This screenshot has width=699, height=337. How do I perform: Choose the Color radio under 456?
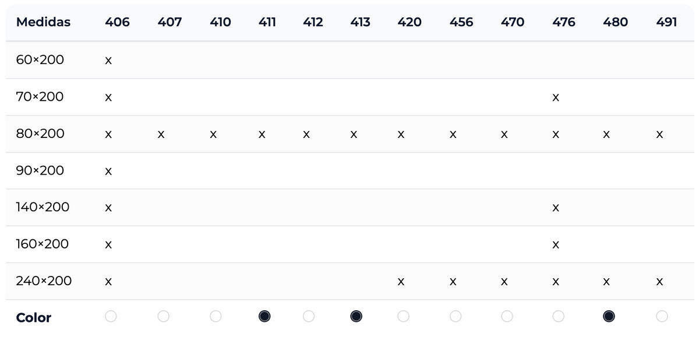coord(456,316)
